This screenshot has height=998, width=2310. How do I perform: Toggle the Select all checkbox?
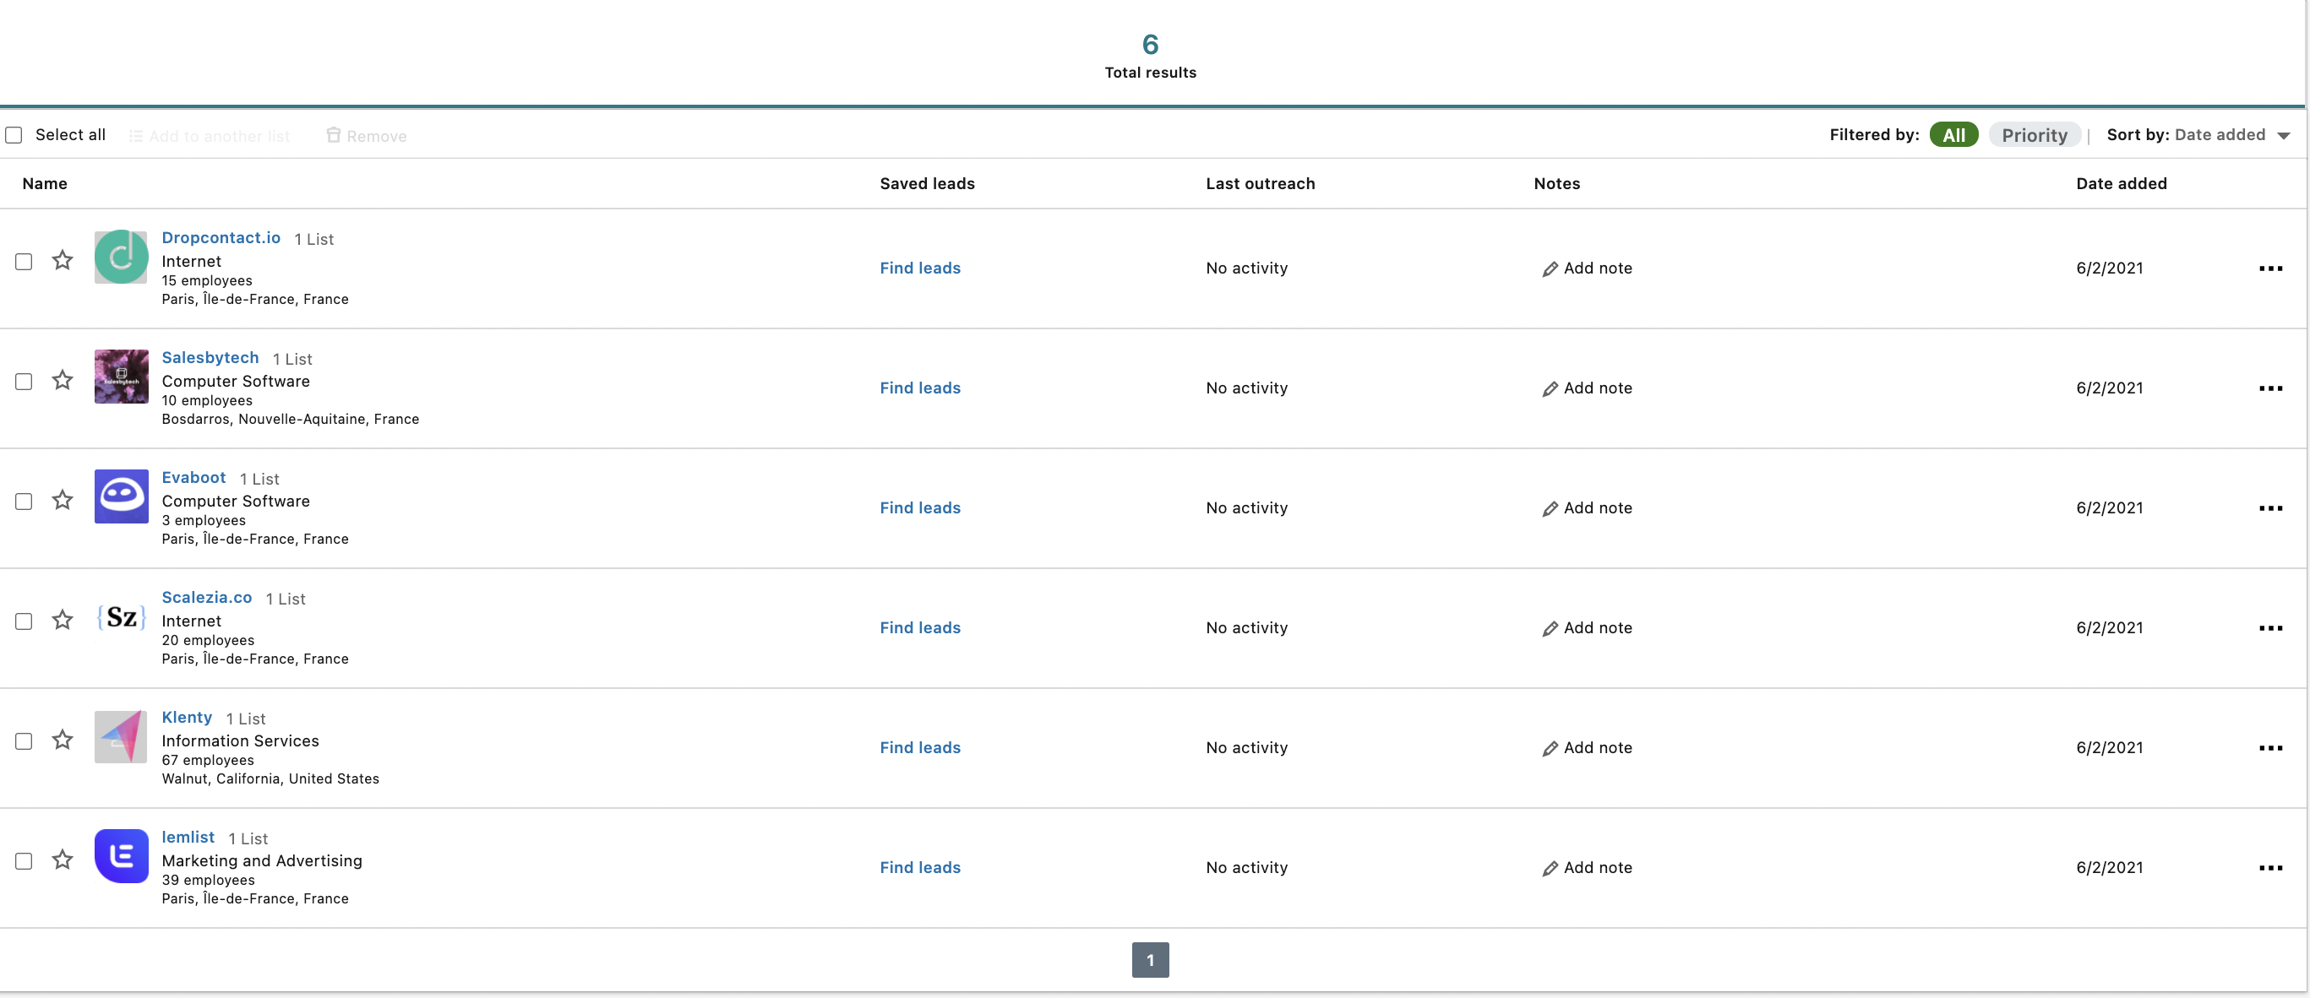point(14,135)
